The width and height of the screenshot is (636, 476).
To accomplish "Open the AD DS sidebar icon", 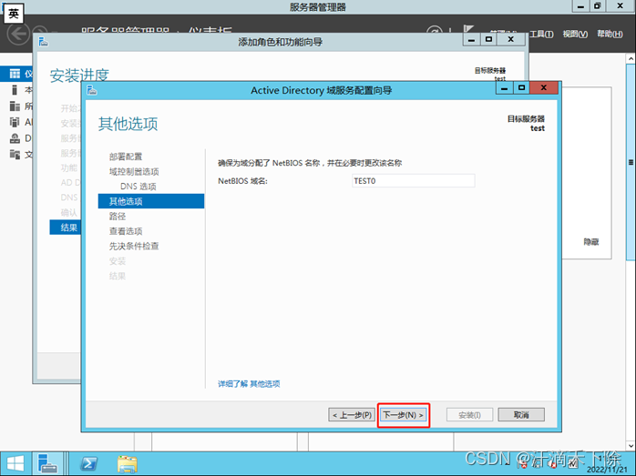I will [15, 122].
